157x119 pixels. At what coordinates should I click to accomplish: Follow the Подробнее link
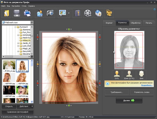(147, 85)
